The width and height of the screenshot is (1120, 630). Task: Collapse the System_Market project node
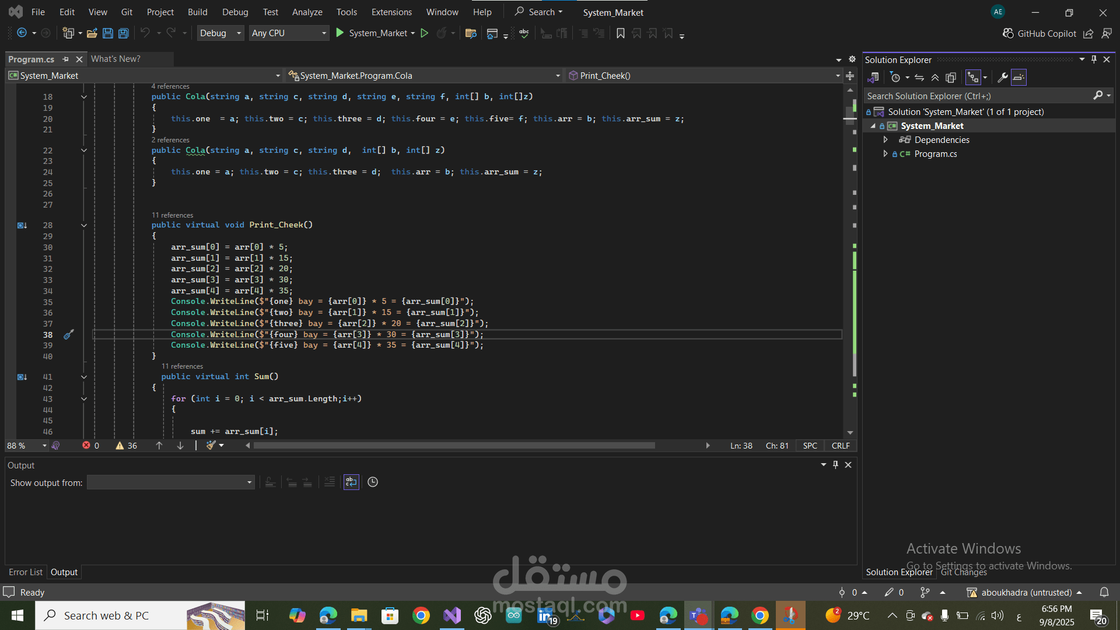pos(873,126)
